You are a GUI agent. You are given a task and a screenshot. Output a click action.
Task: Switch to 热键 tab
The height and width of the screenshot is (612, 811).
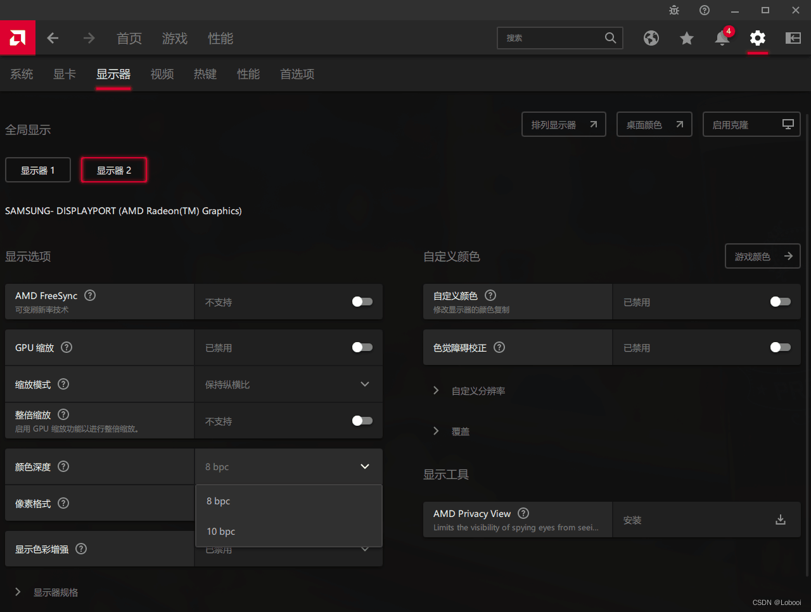[205, 74]
